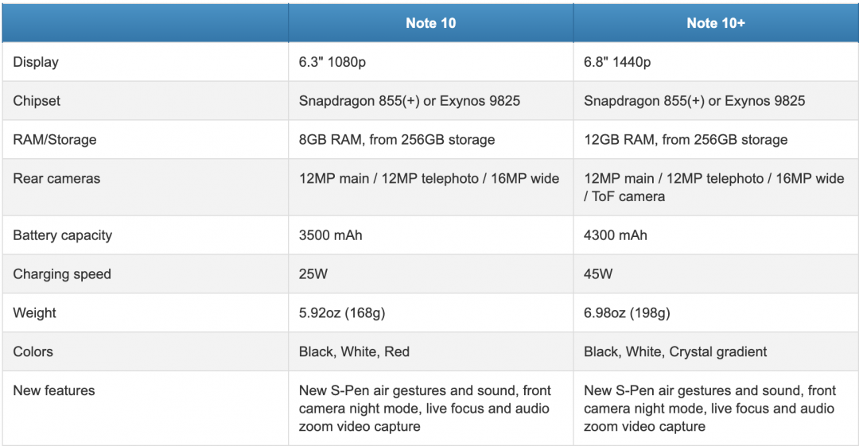Click the 5.92oz (168g) weight cell
This screenshot has width=859, height=446.
coord(342,313)
